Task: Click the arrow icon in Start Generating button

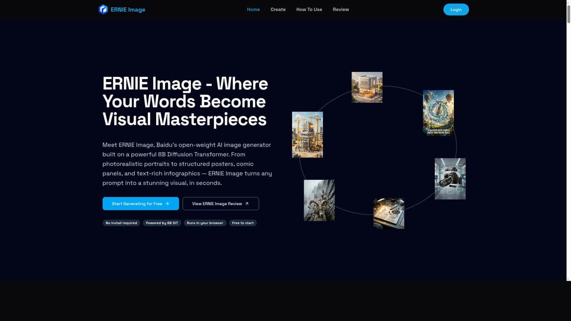Action: (x=167, y=204)
